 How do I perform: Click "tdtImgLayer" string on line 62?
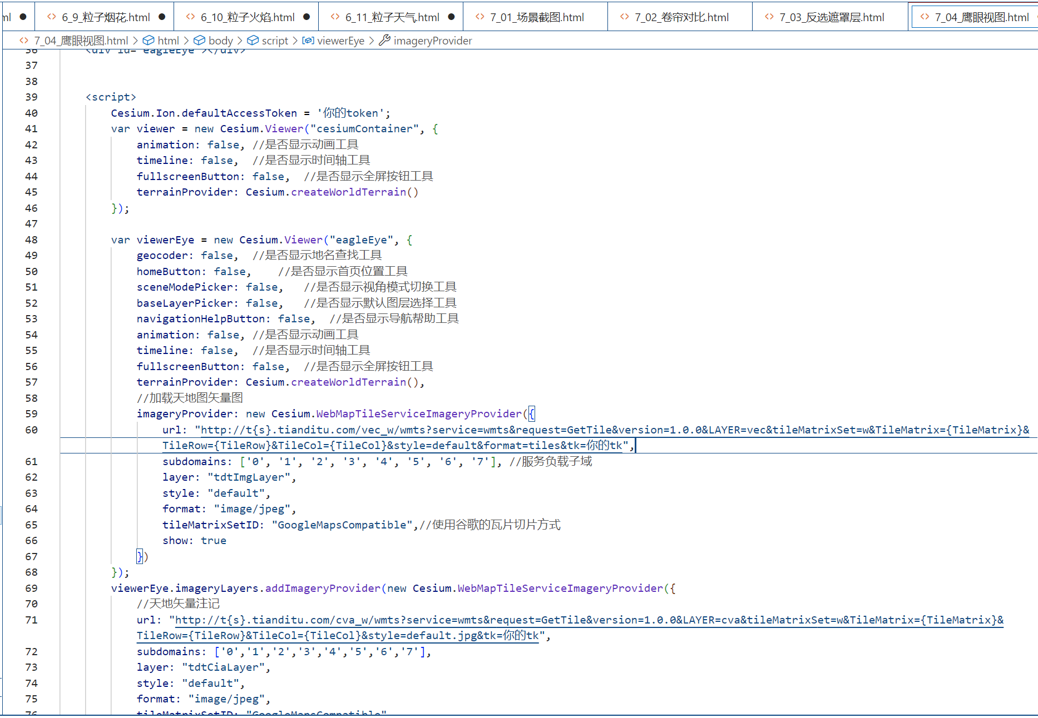click(249, 477)
